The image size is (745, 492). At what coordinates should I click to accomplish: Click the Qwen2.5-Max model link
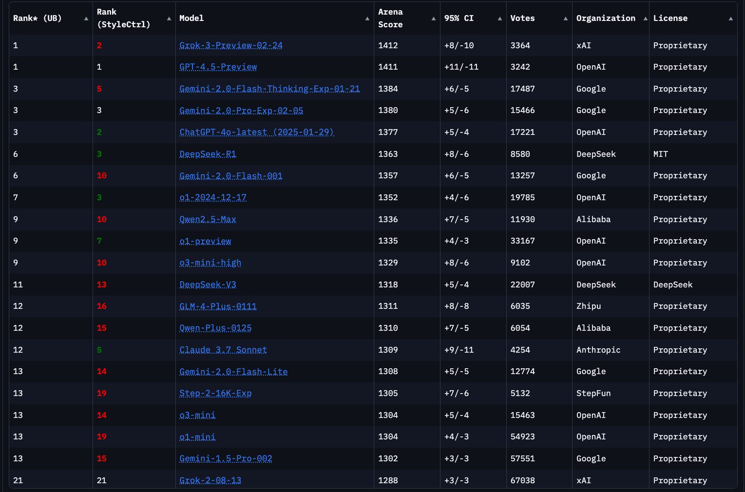[x=208, y=219]
